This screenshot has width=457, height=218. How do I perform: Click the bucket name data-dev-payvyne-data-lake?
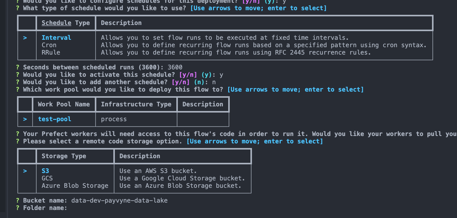click(x=119, y=200)
